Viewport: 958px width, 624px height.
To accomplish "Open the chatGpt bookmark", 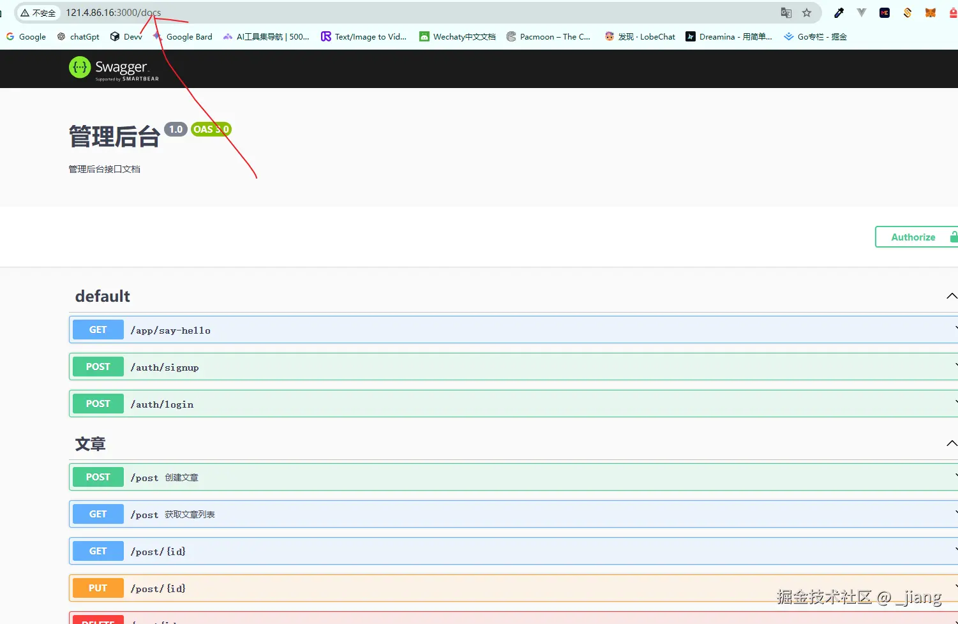I will tap(79, 37).
